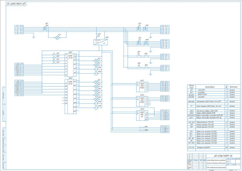Screen dimensions: 242x171
Task: Select the 'HL6' designation cell in the parts table
Action: (x=191, y=140)
